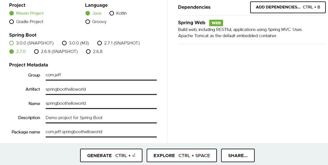The height and width of the screenshot is (165, 328).
Task: Click the Explore button
Action: pyautogui.click(x=182, y=155)
